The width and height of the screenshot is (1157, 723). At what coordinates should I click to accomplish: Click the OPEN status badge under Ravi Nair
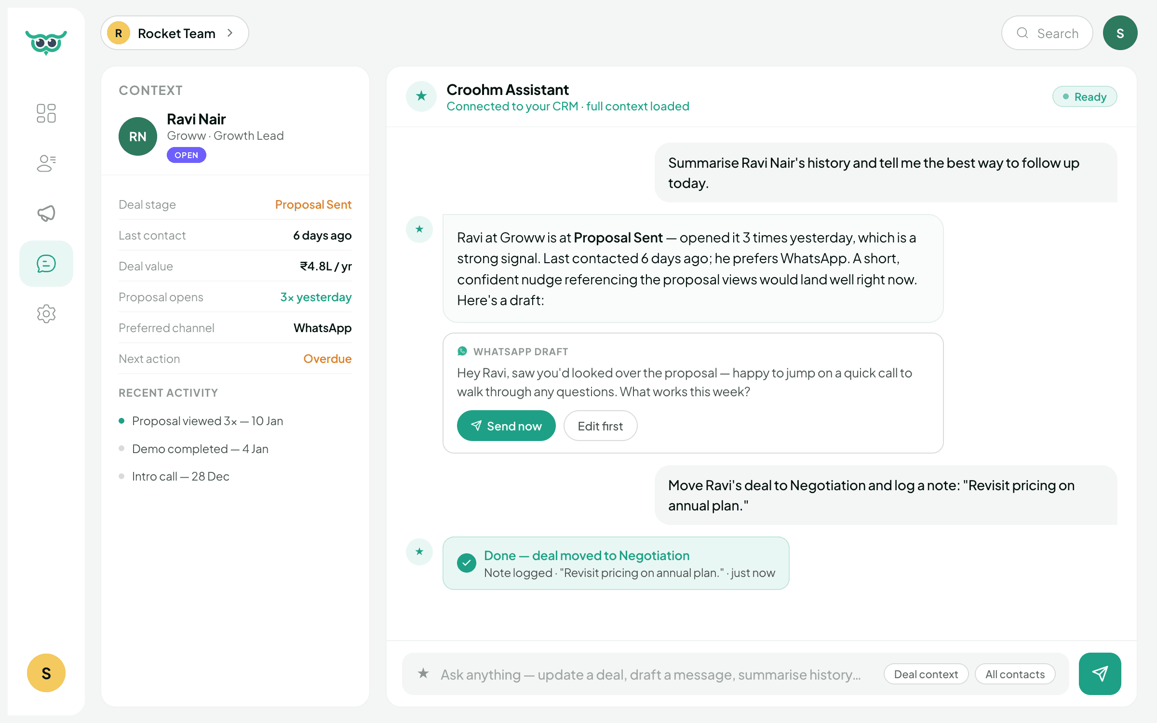[x=186, y=155]
